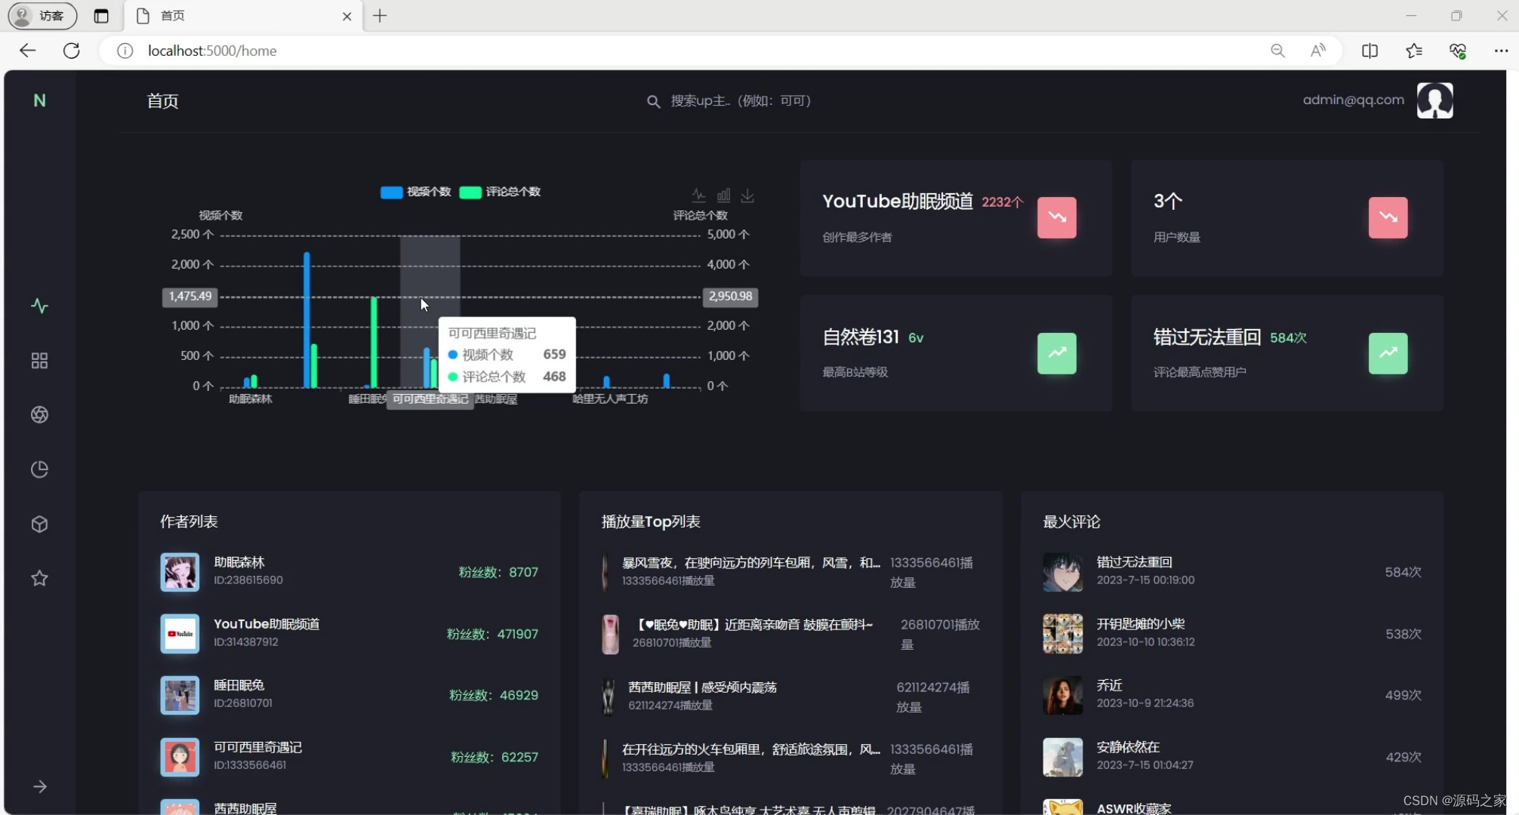Open browser split screen icon
1519x815 pixels.
(1370, 51)
